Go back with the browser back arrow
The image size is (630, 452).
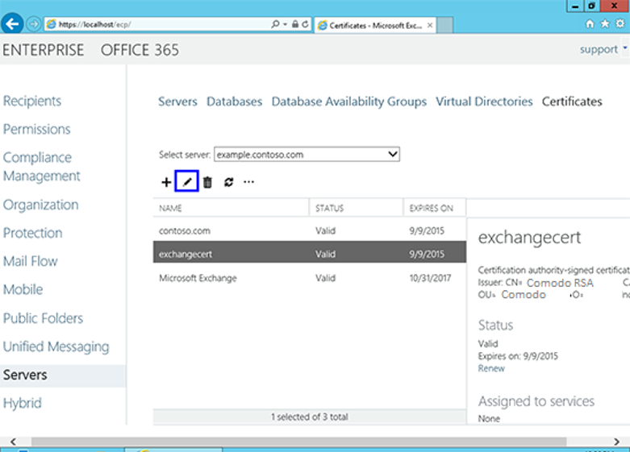tap(12, 24)
